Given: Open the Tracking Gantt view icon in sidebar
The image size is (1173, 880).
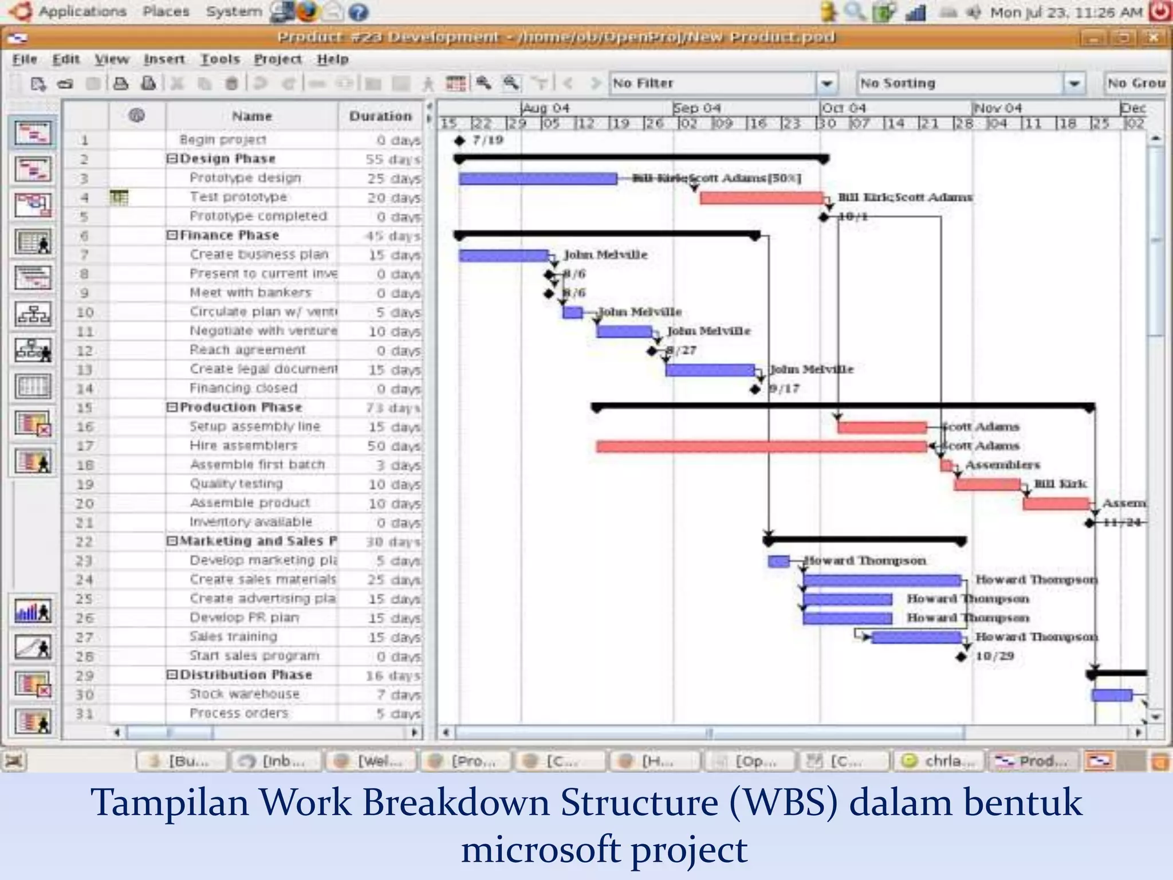Looking at the screenshot, I should tap(33, 169).
